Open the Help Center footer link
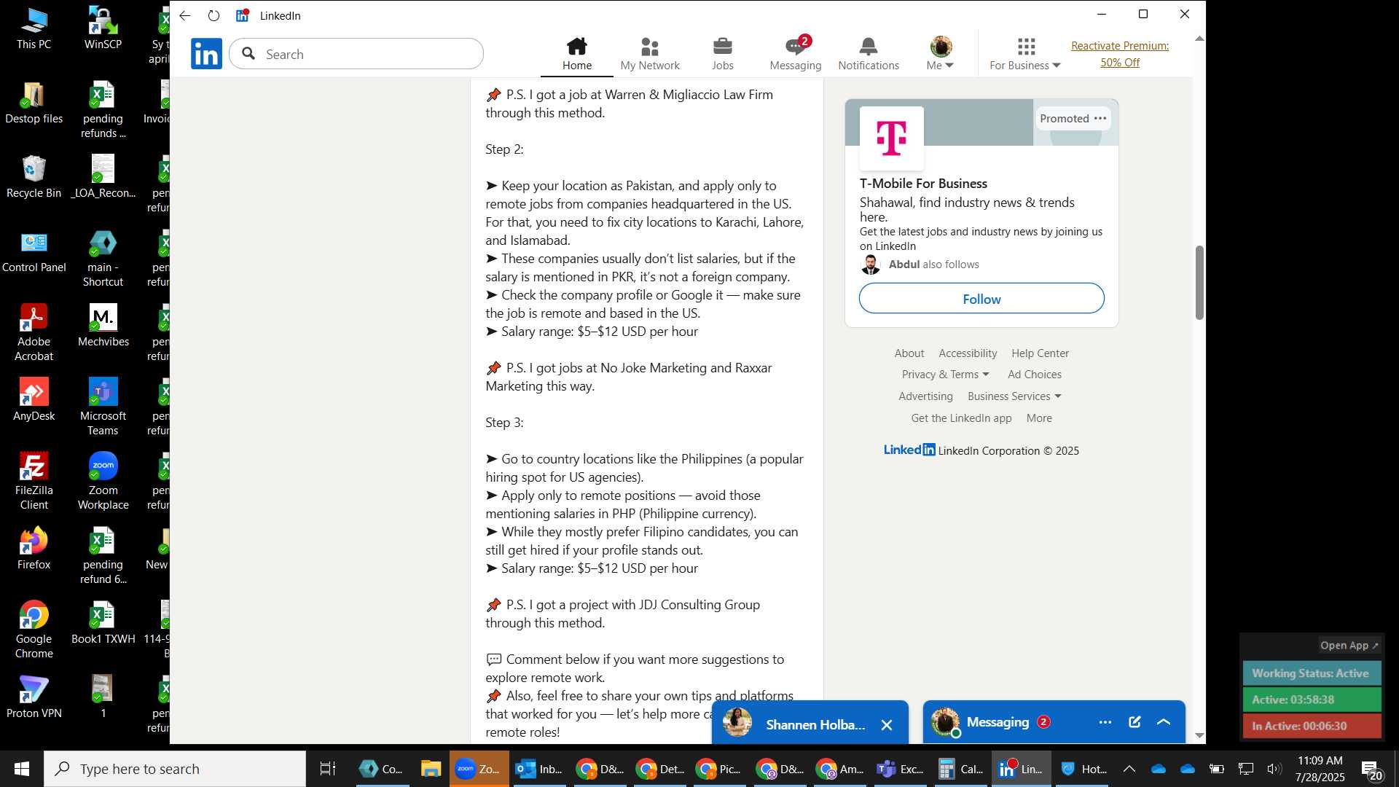This screenshot has height=787, width=1399. click(x=1040, y=353)
